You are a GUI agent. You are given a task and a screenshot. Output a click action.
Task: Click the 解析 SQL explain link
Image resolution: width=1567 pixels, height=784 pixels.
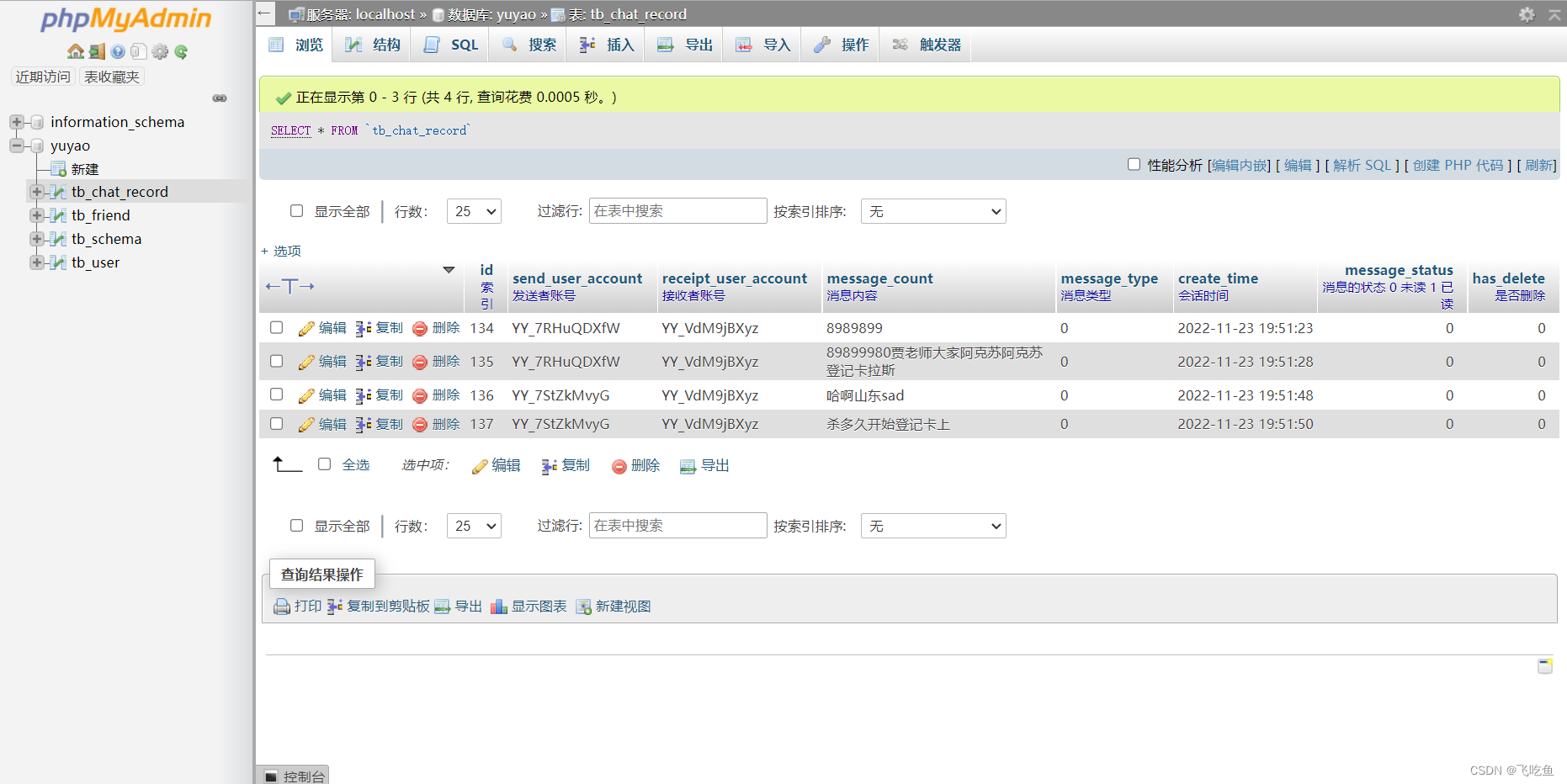point(1362,166)
